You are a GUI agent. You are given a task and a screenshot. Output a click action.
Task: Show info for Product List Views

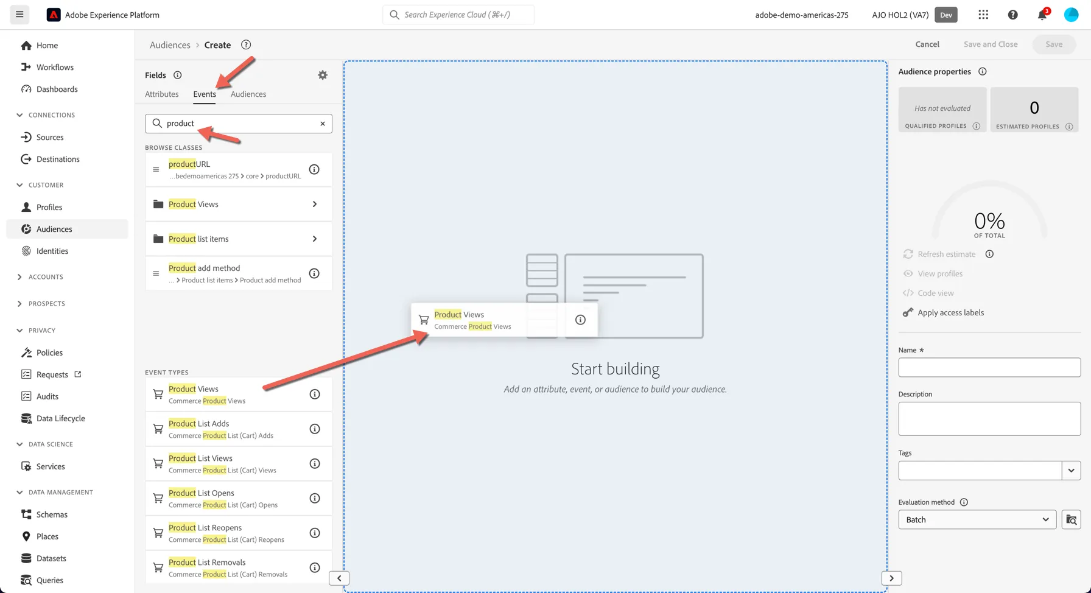click(x=315, y=463)
